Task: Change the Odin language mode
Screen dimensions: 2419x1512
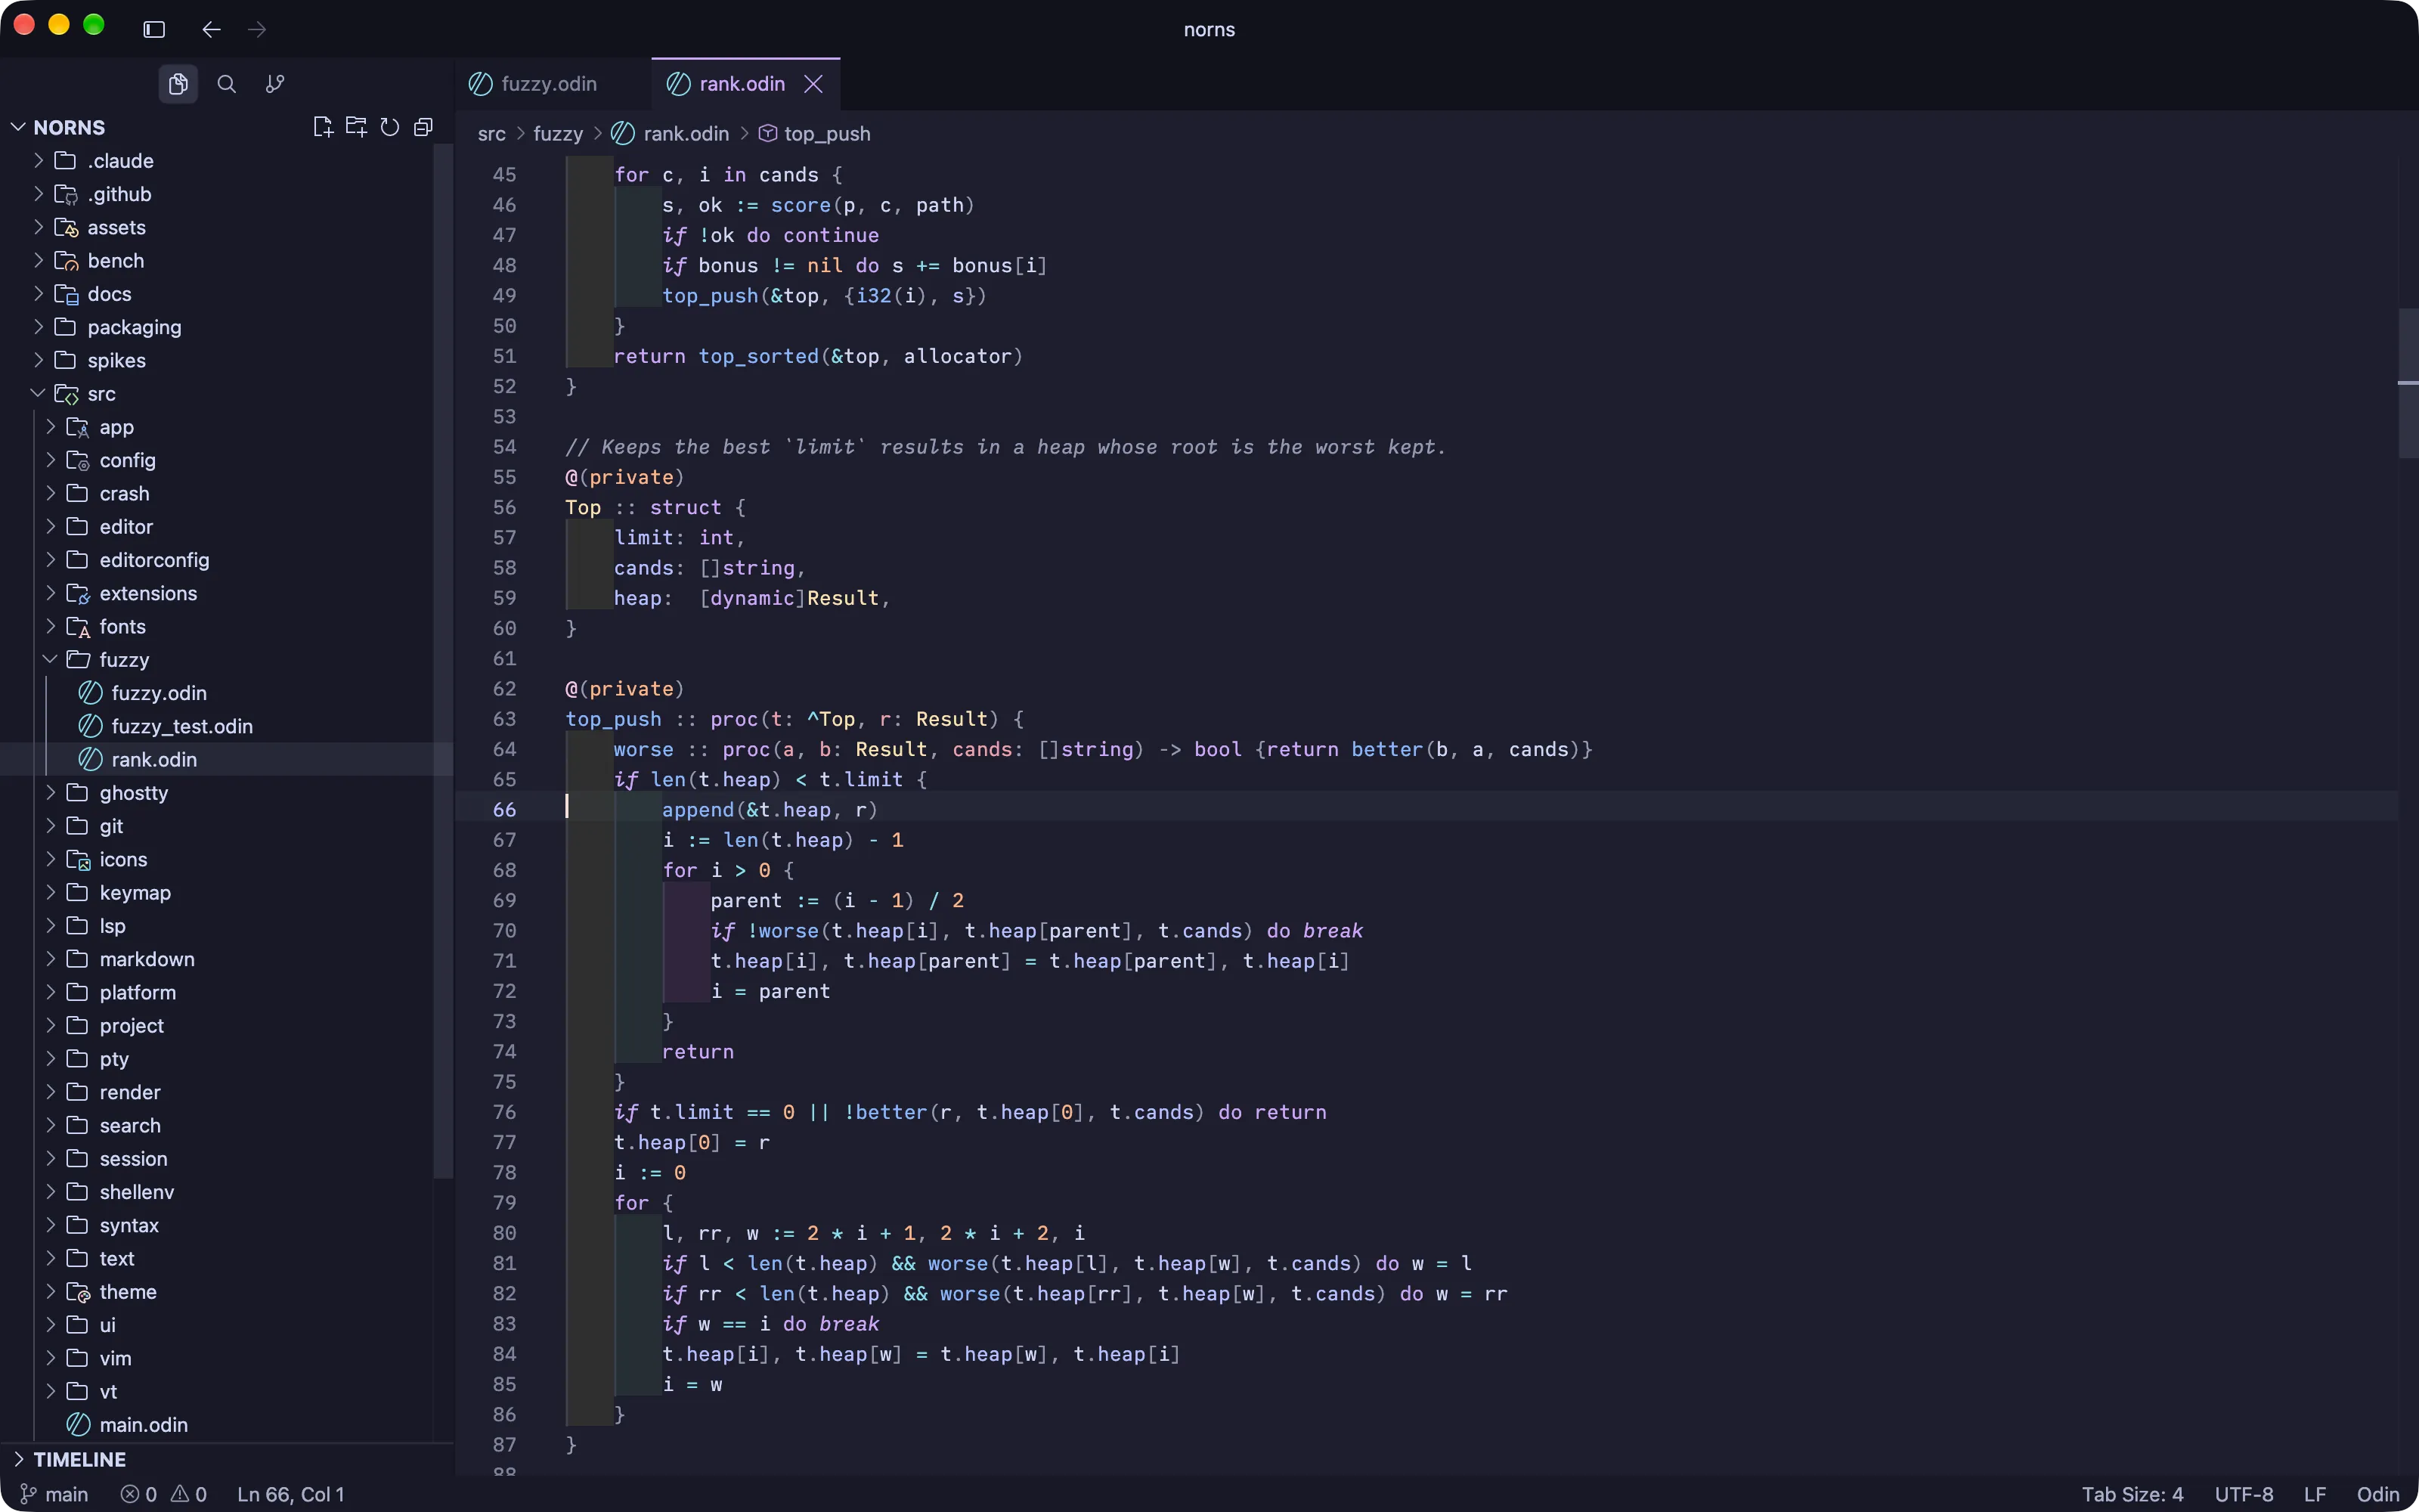Action: (x=2378, y=1494)
